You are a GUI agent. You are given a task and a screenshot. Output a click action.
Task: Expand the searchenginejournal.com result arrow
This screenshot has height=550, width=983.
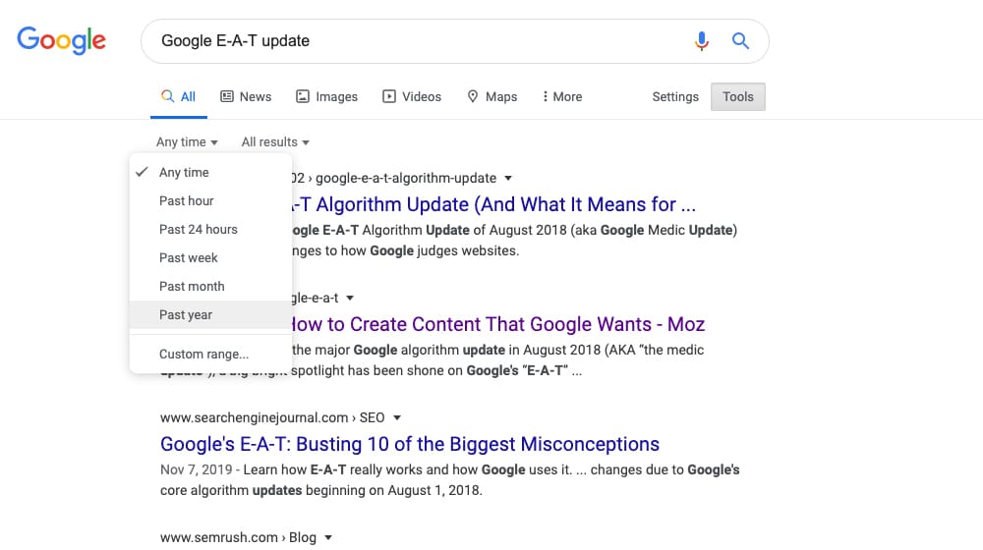pos(396,417)
